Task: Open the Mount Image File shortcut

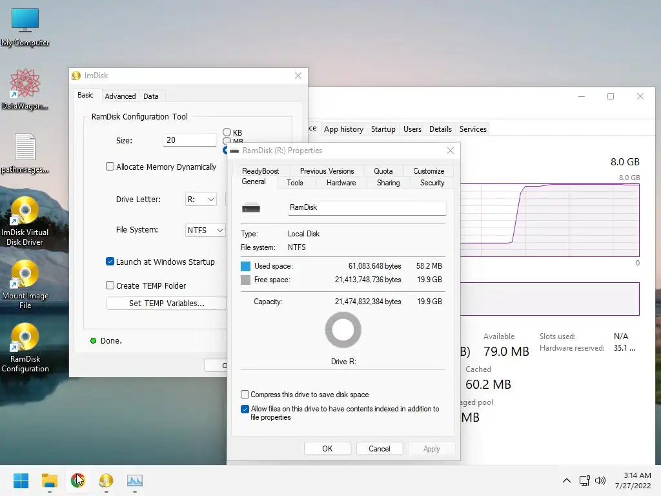Action: [x=25, y=285]
